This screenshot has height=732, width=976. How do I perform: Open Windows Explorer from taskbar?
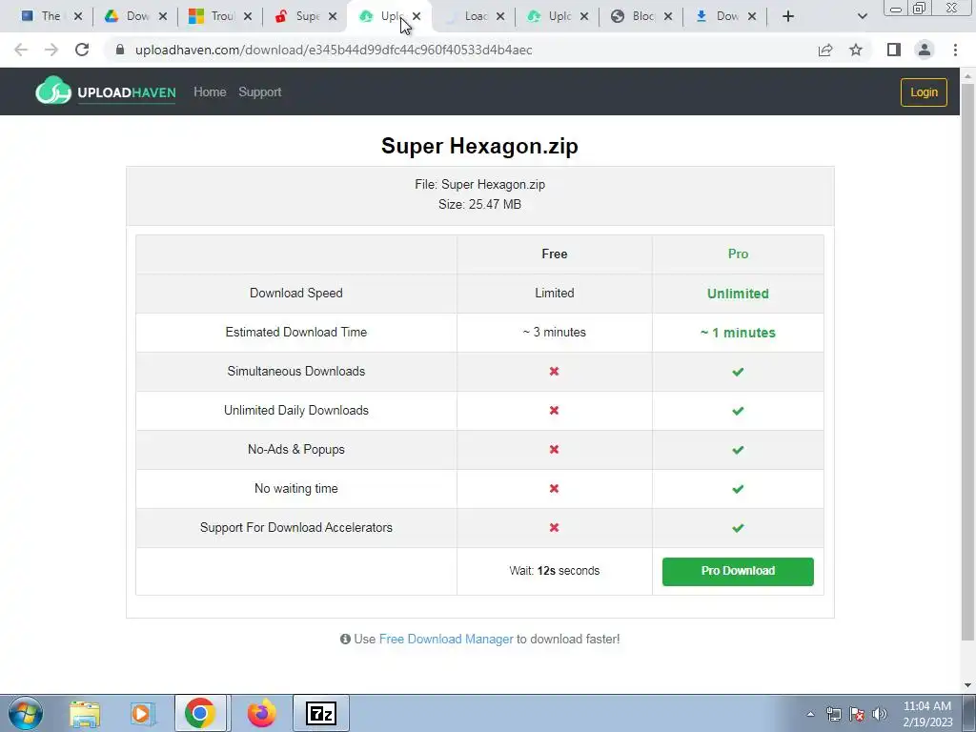tap(85, 713)
